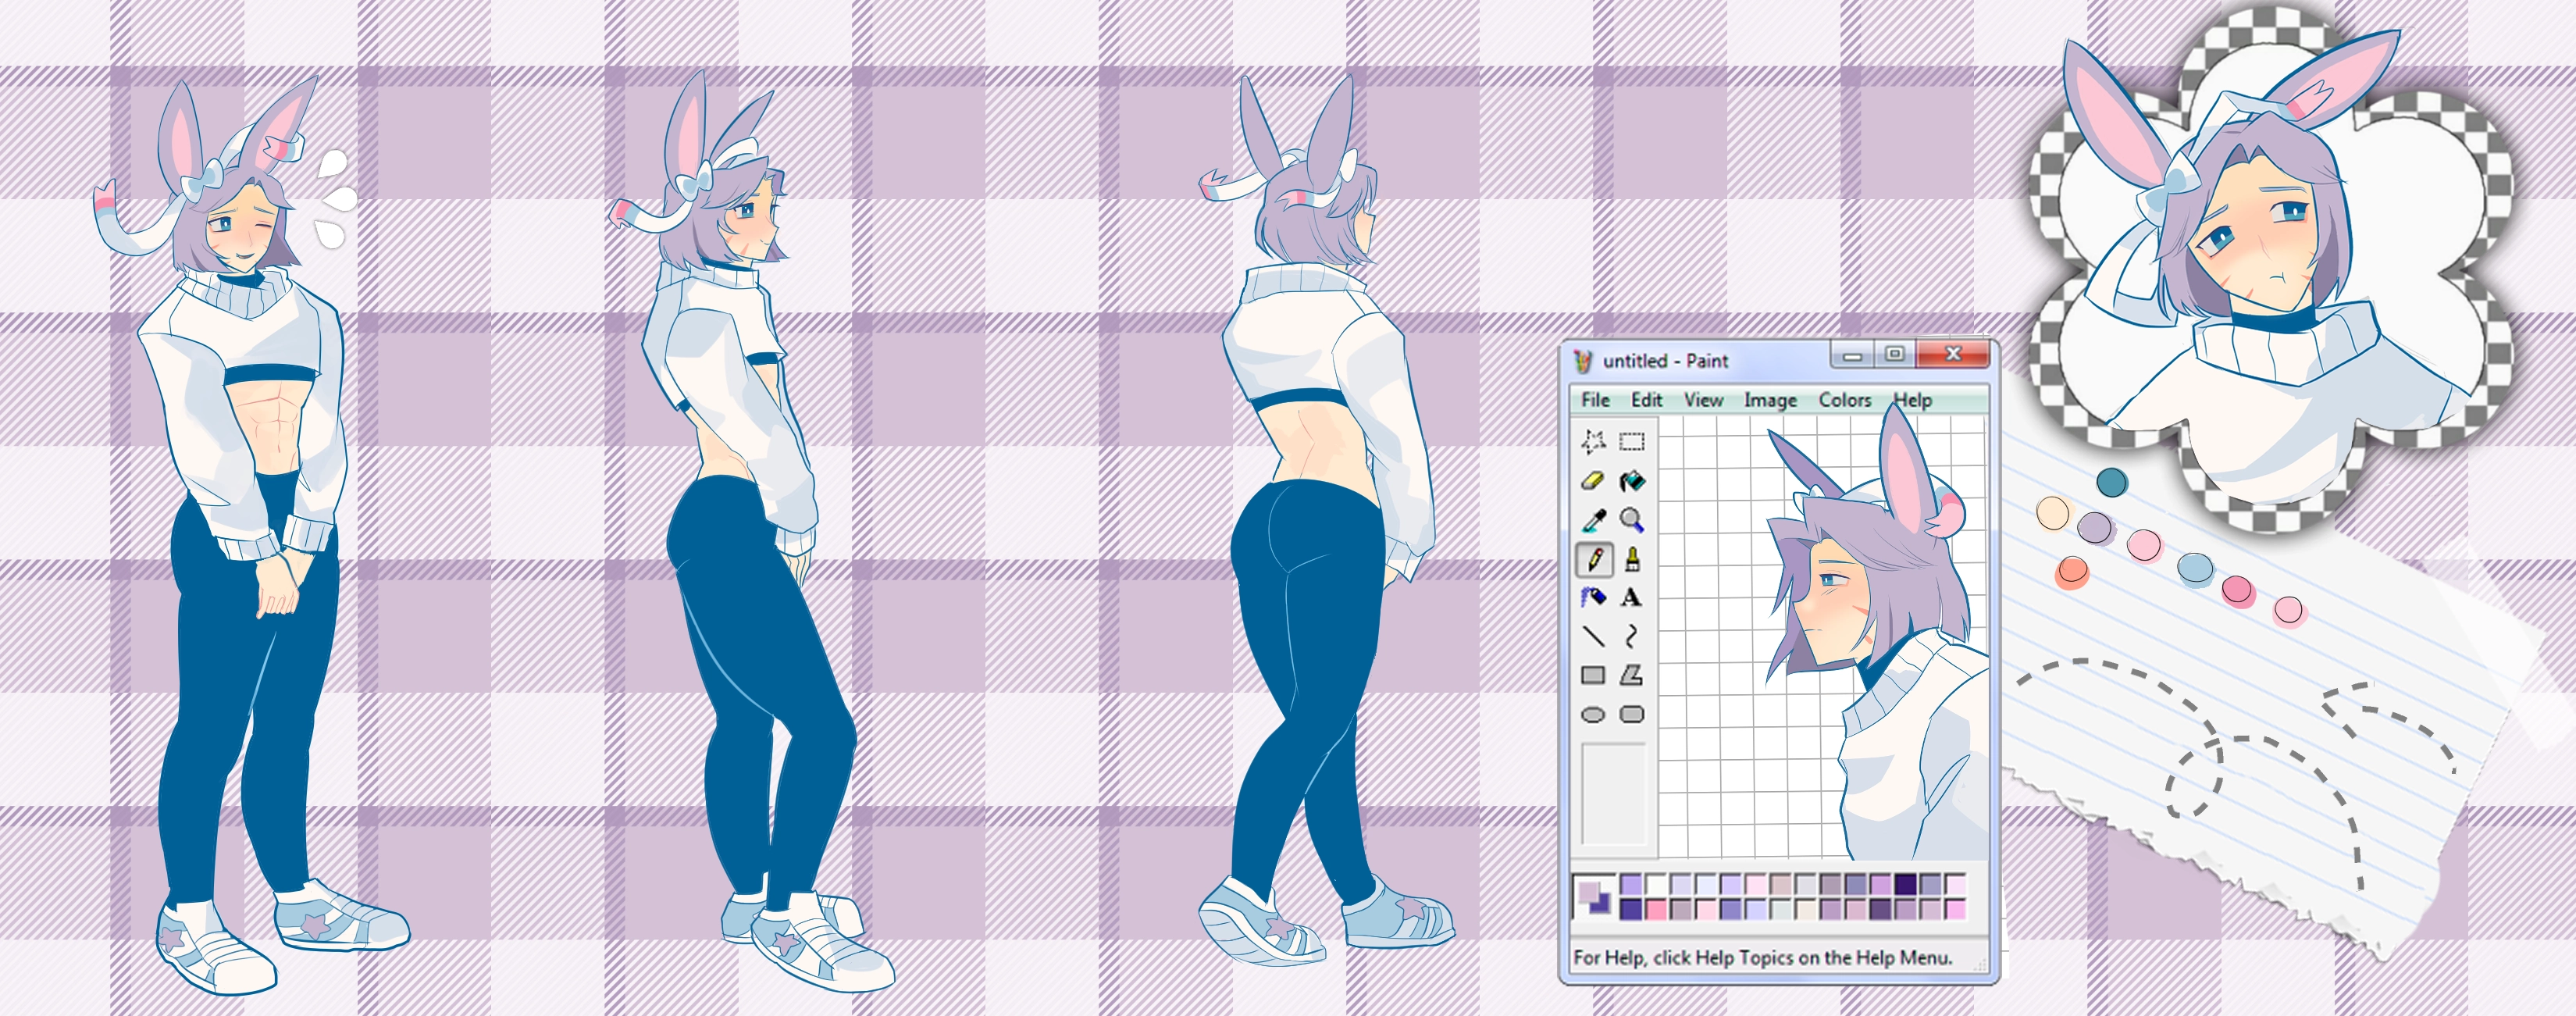2576x1016 pixels.
Task: Choose the Brush tool
Action: [x=1632, y=559]
